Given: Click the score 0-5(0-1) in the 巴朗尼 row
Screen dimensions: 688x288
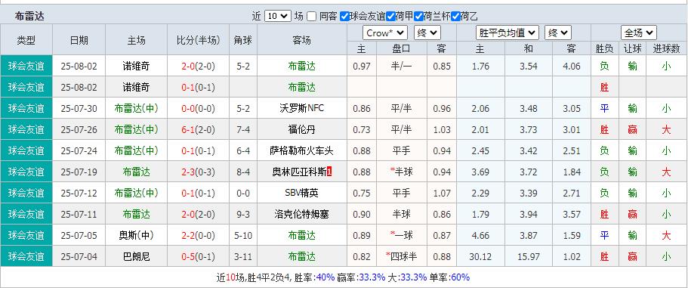Looking at the screenshot, I should (x=199, y=256).
